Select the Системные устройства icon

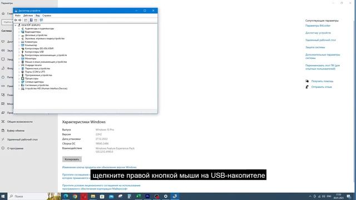(x=22, y=85)
